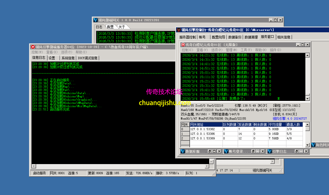
Task: Click the red icon of 翎风引擎微端服务器64位 window
Action: coord(33,47)
